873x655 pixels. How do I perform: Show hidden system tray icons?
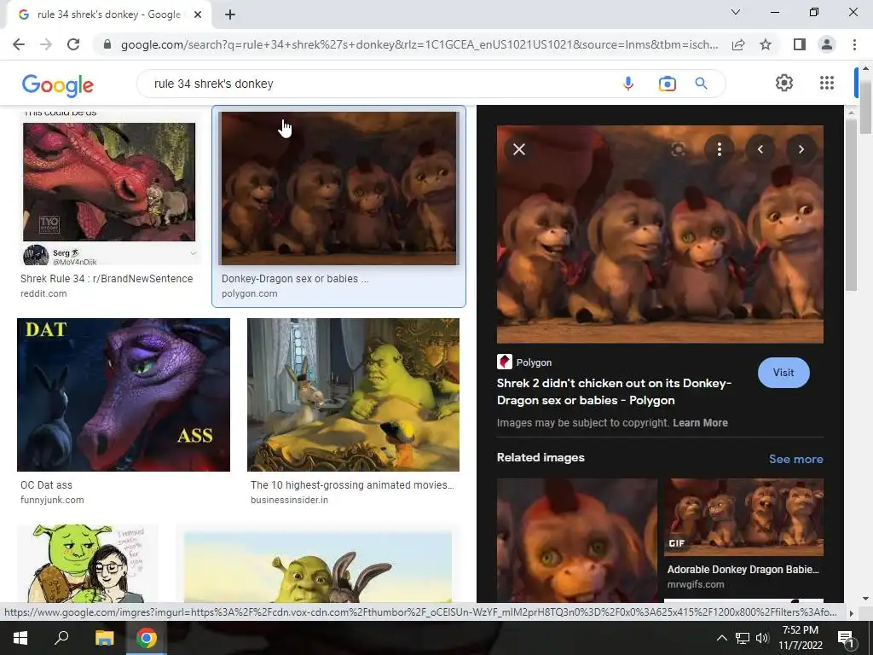tap(721, 638)
